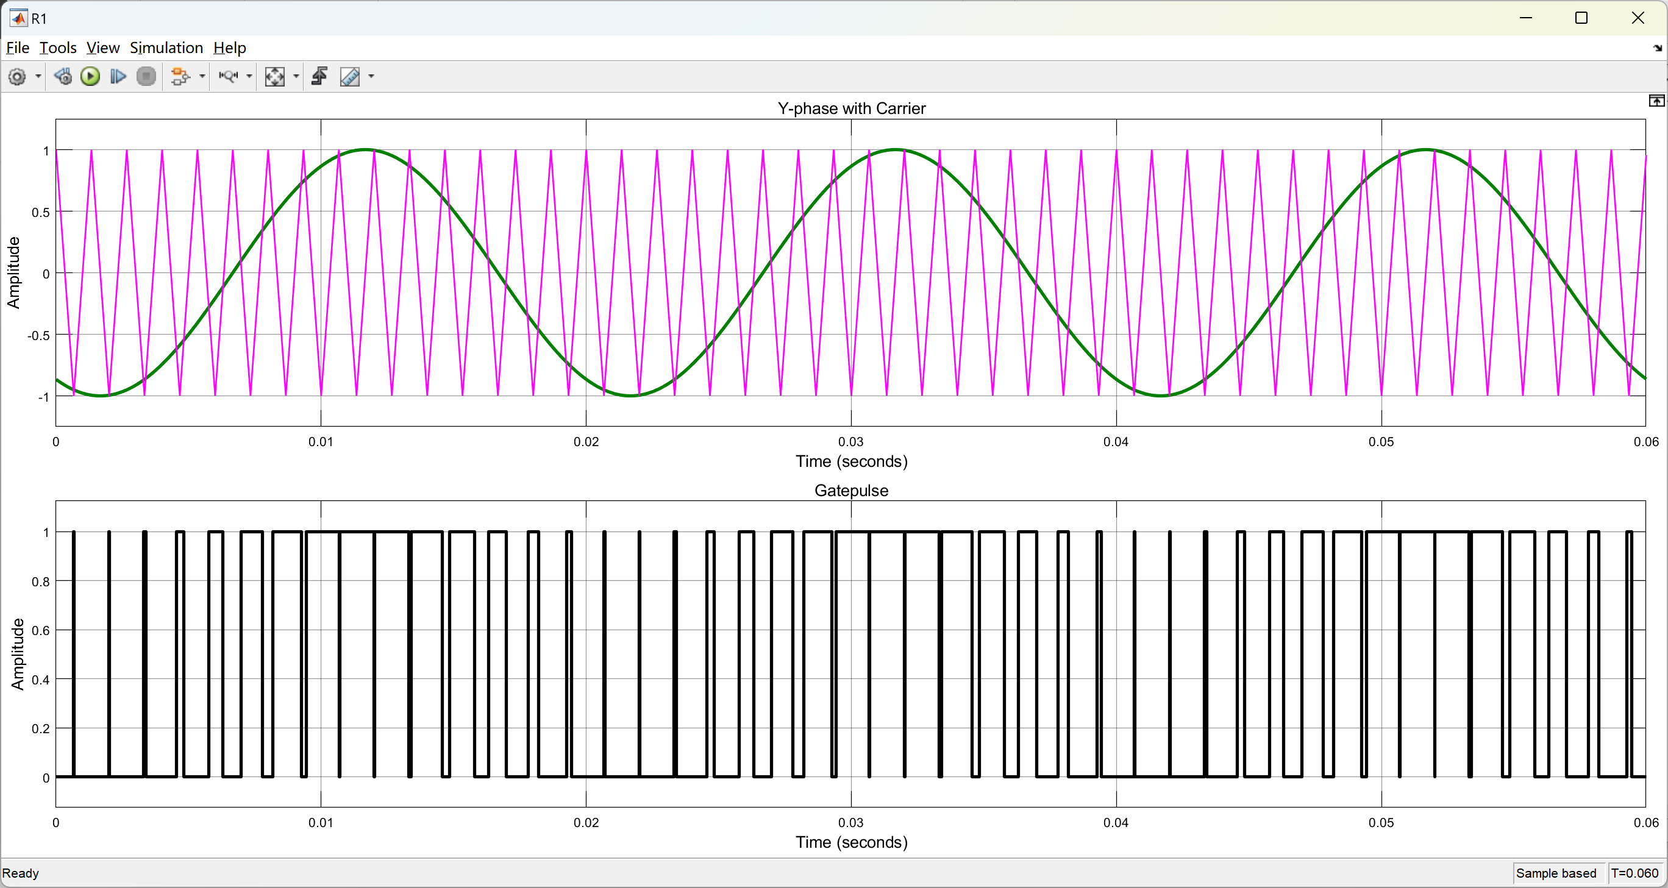Click the Step Forward icon

point(118,76)
